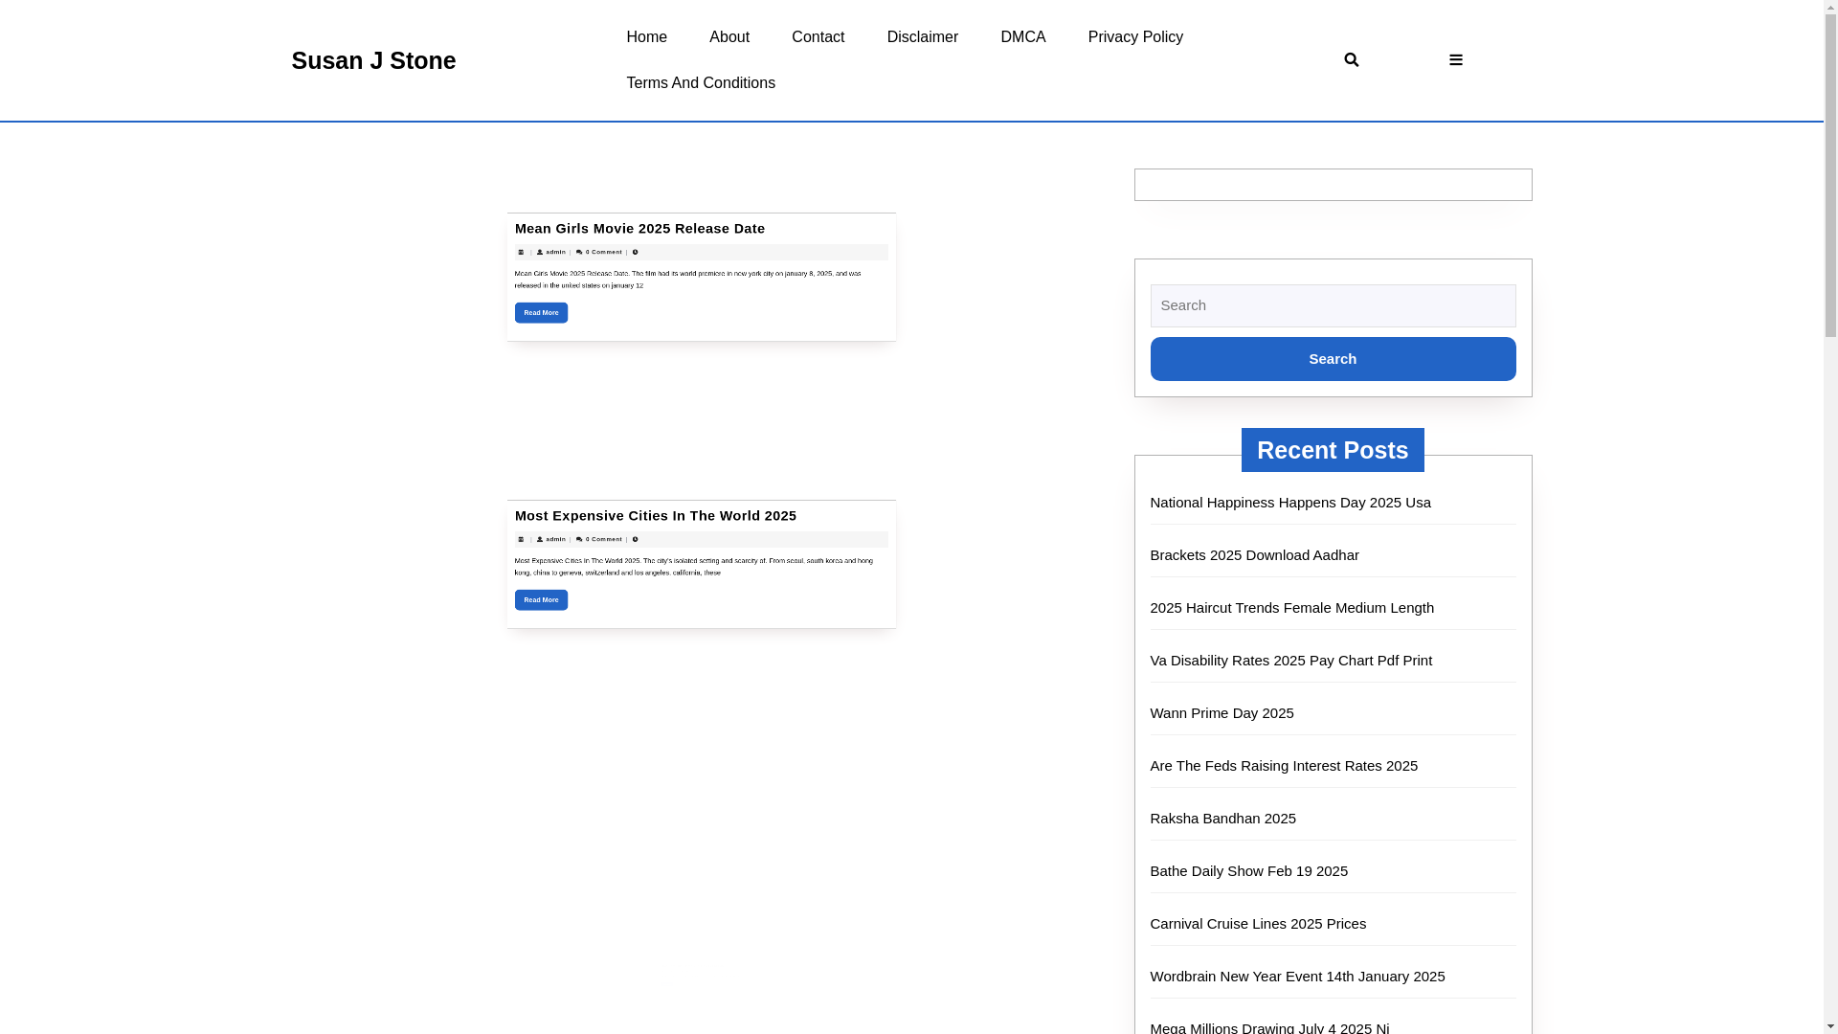Open Mean Girls Movie 2025 Release Date post
This screenshot has width=1838, height=1034.
pos(639,228)
